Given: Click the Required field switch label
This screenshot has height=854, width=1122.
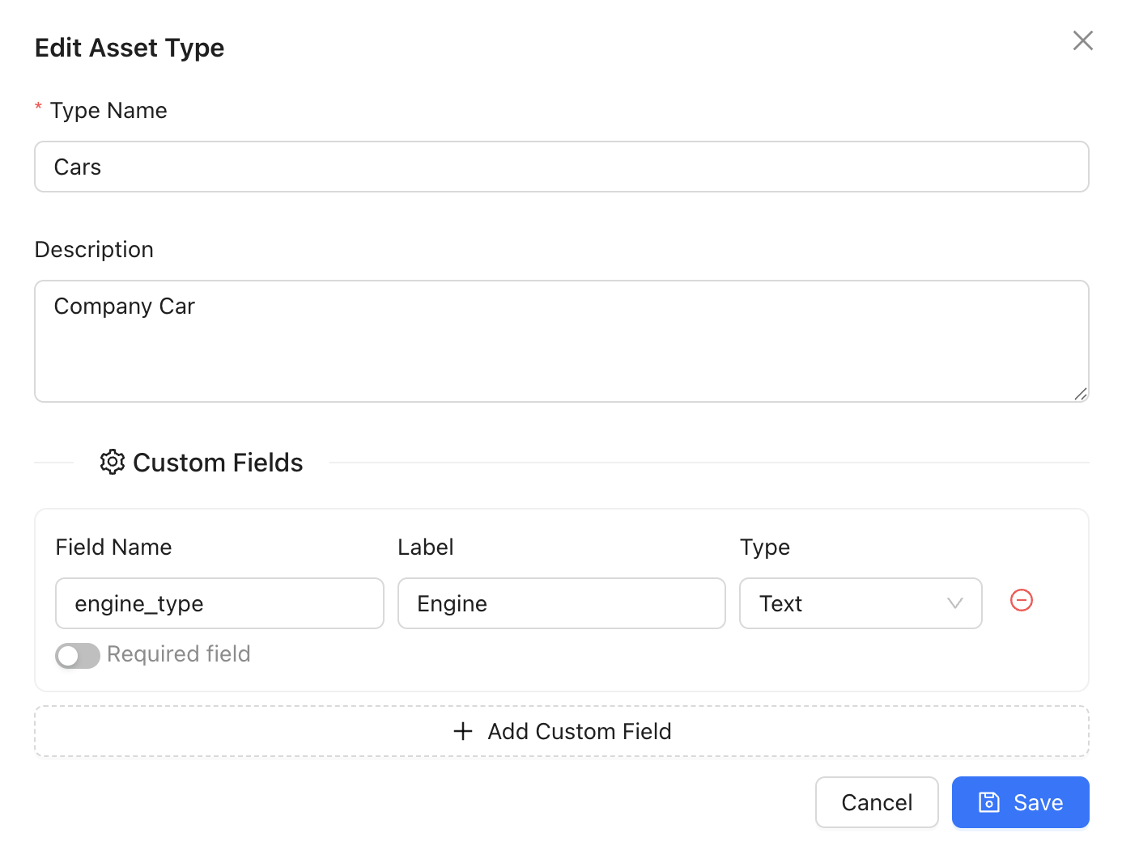Looking at the screenshot, I should 179,654.
